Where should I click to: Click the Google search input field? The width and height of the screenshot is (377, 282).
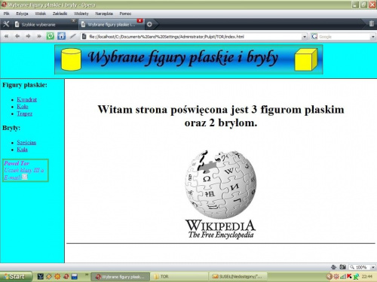click(344, 37)
